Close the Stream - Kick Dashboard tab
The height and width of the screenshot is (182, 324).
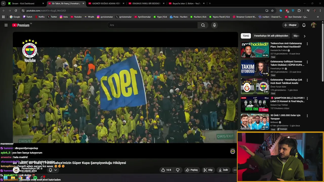click(x=43, y=3)
